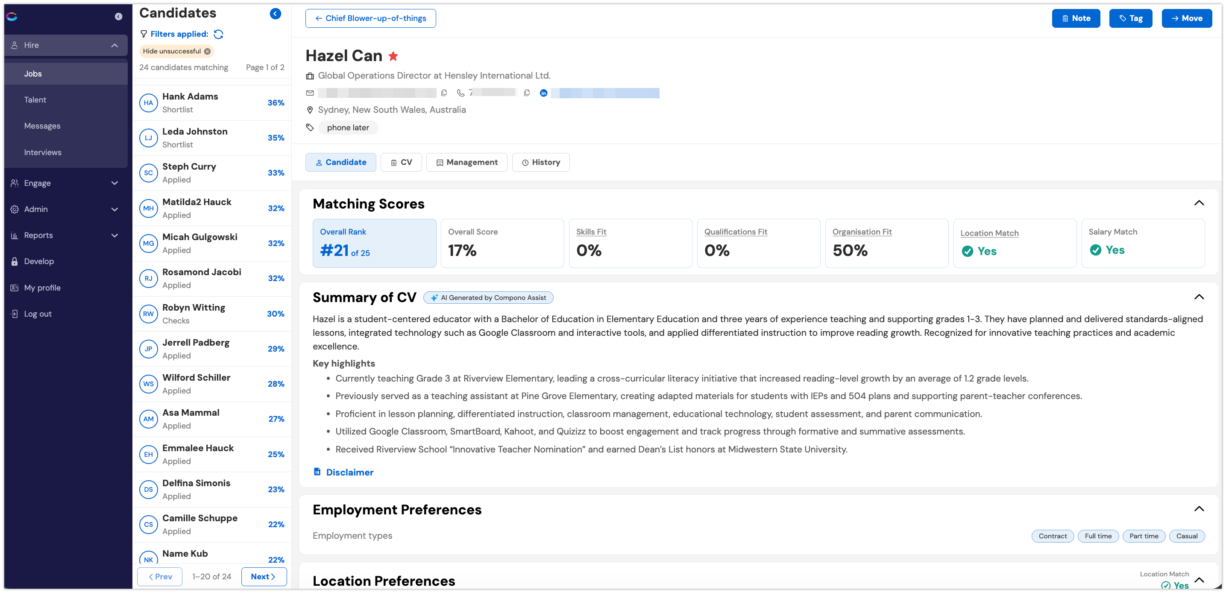The height and width of the screenshot is (593, 1226).
Task: Click the LJ avatar for Leda Johnston
Action: click(149, 138)
